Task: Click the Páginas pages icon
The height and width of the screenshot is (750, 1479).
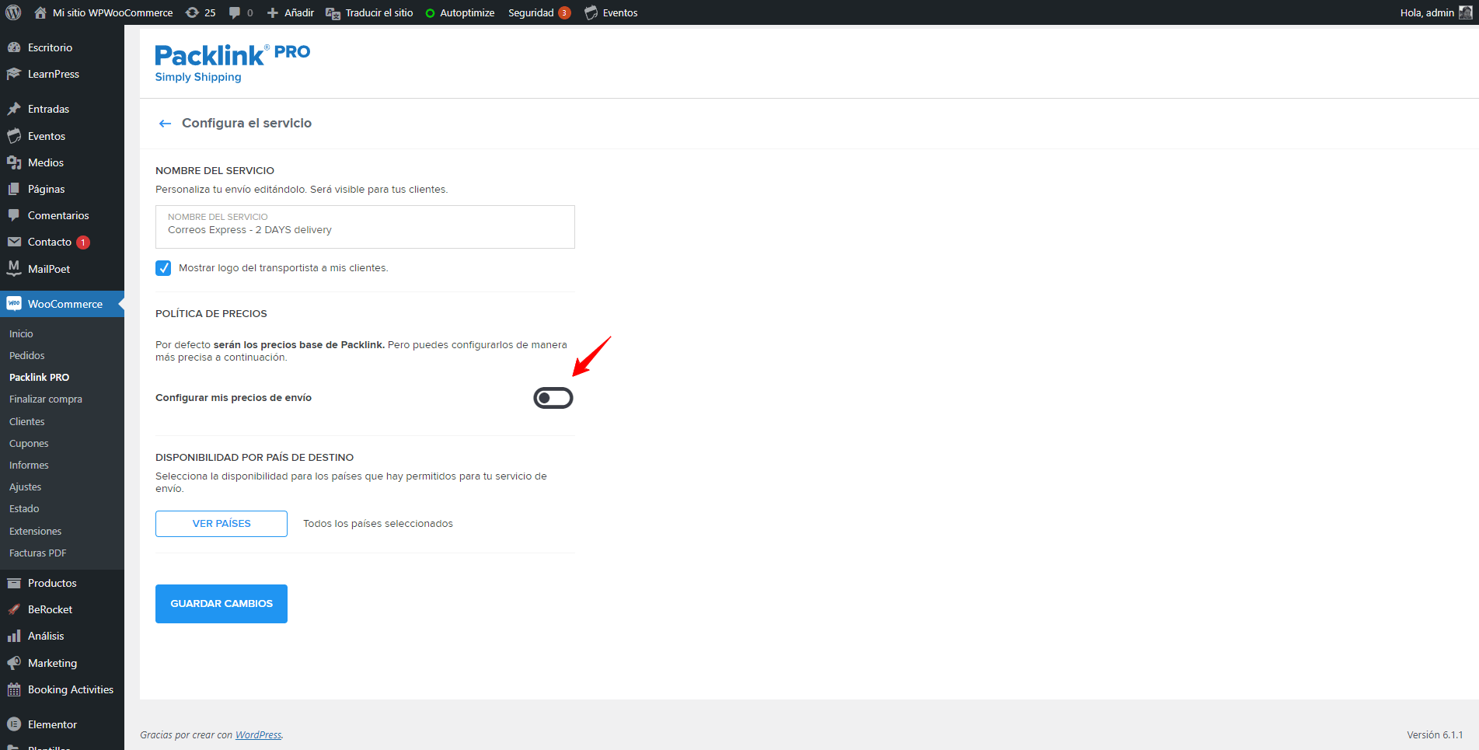Action: (x=14, y=189)
